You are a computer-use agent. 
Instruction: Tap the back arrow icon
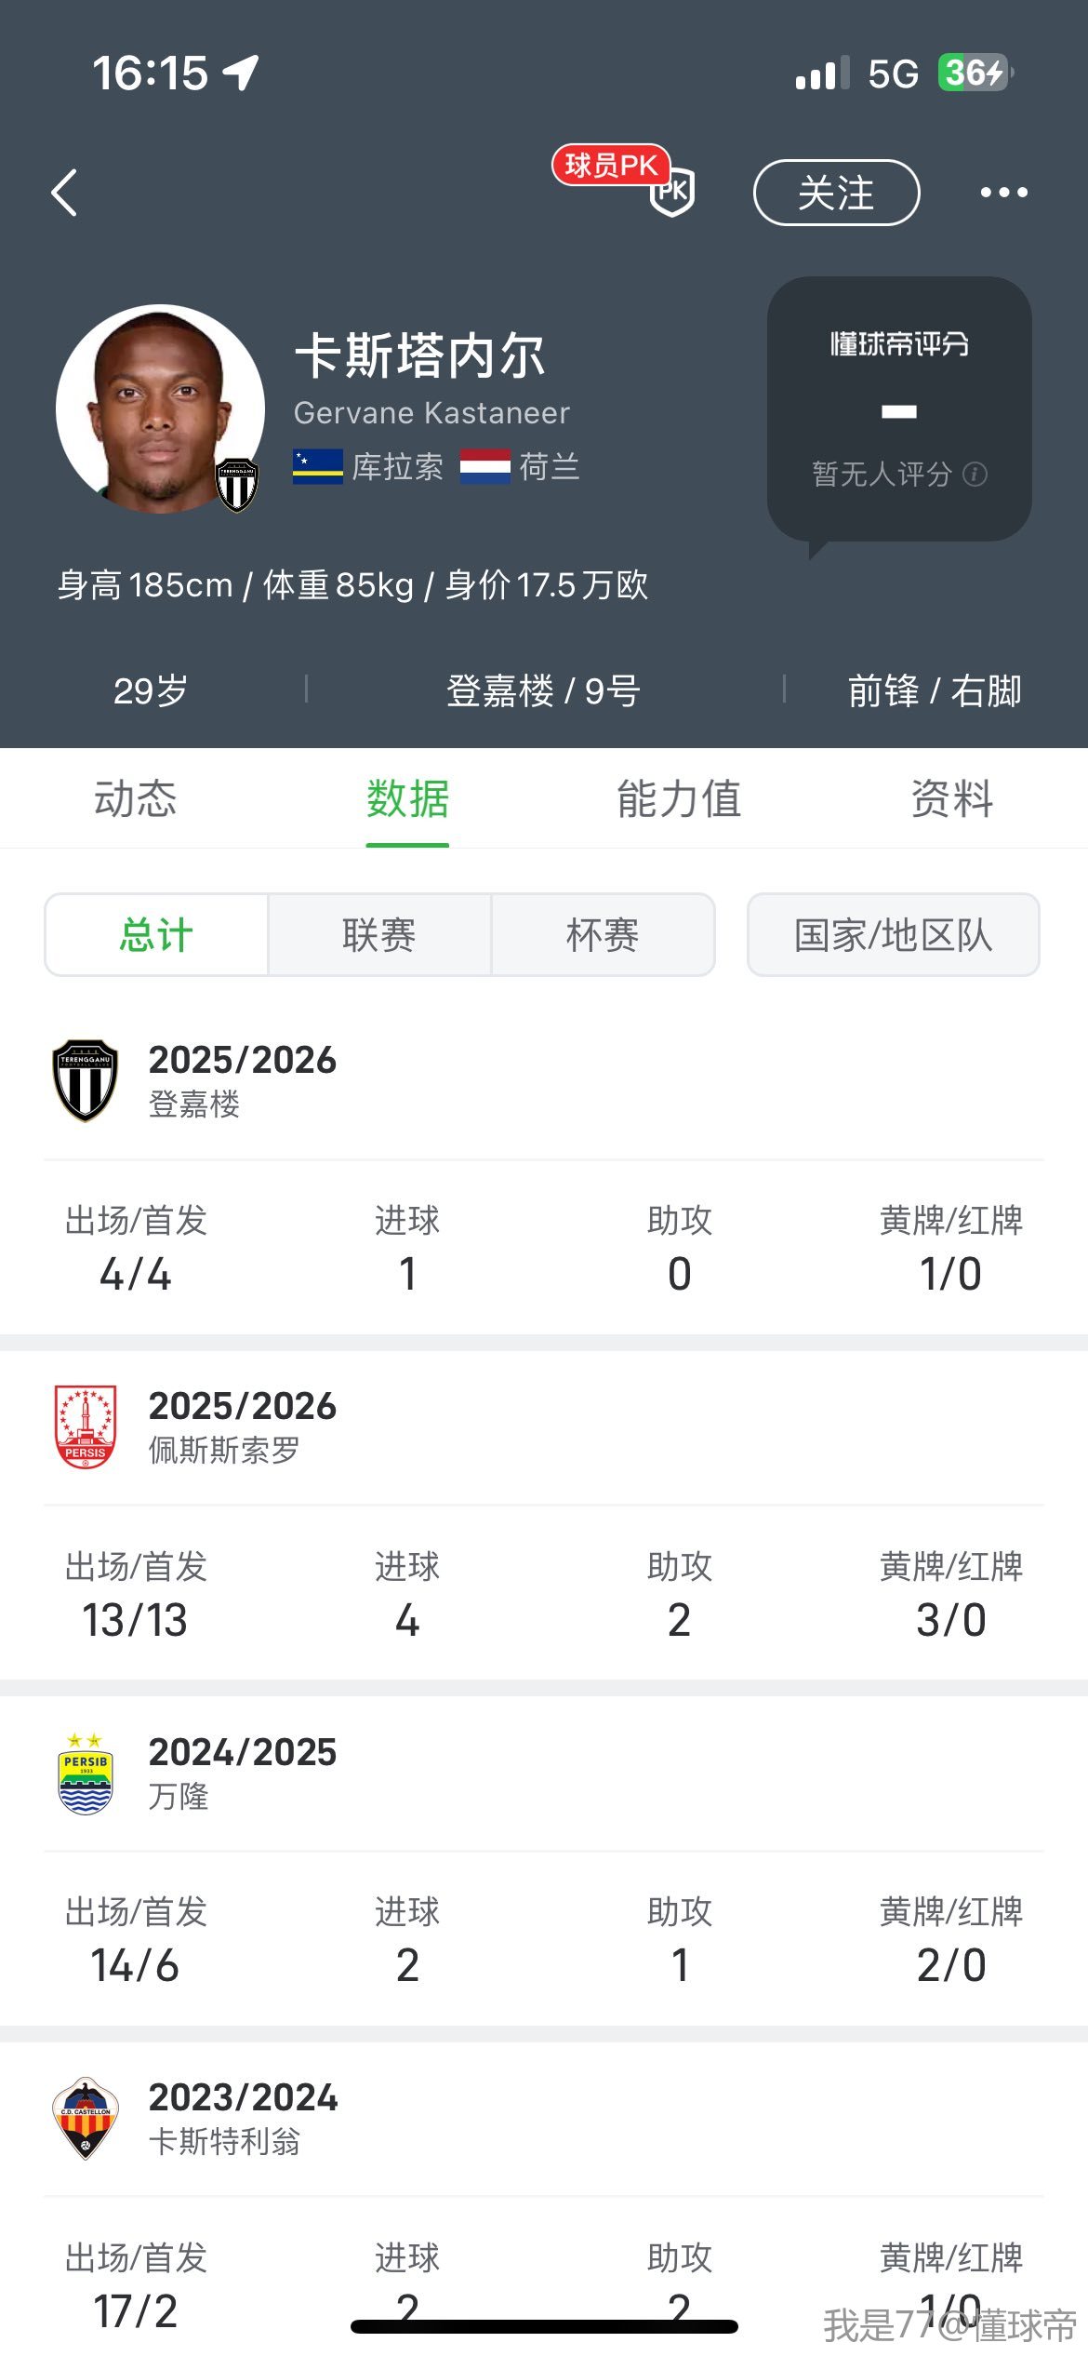click(x=64, y=193)
